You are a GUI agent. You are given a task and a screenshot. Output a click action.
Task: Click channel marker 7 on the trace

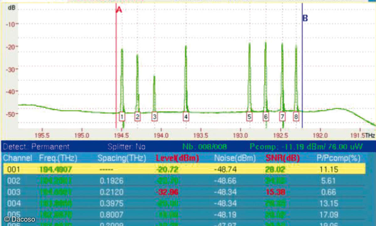point(282,117)
